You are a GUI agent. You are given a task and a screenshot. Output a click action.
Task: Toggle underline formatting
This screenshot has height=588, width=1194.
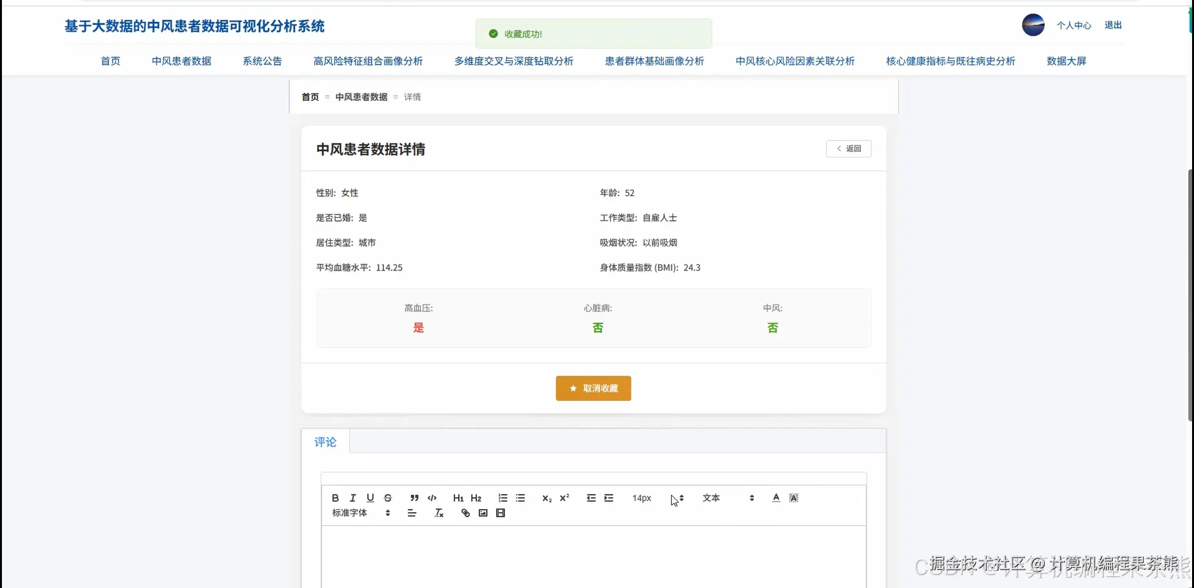click(x=370, y=498)
